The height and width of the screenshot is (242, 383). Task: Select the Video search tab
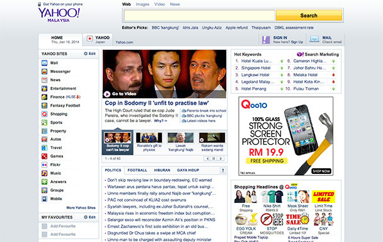coord(159,4)
